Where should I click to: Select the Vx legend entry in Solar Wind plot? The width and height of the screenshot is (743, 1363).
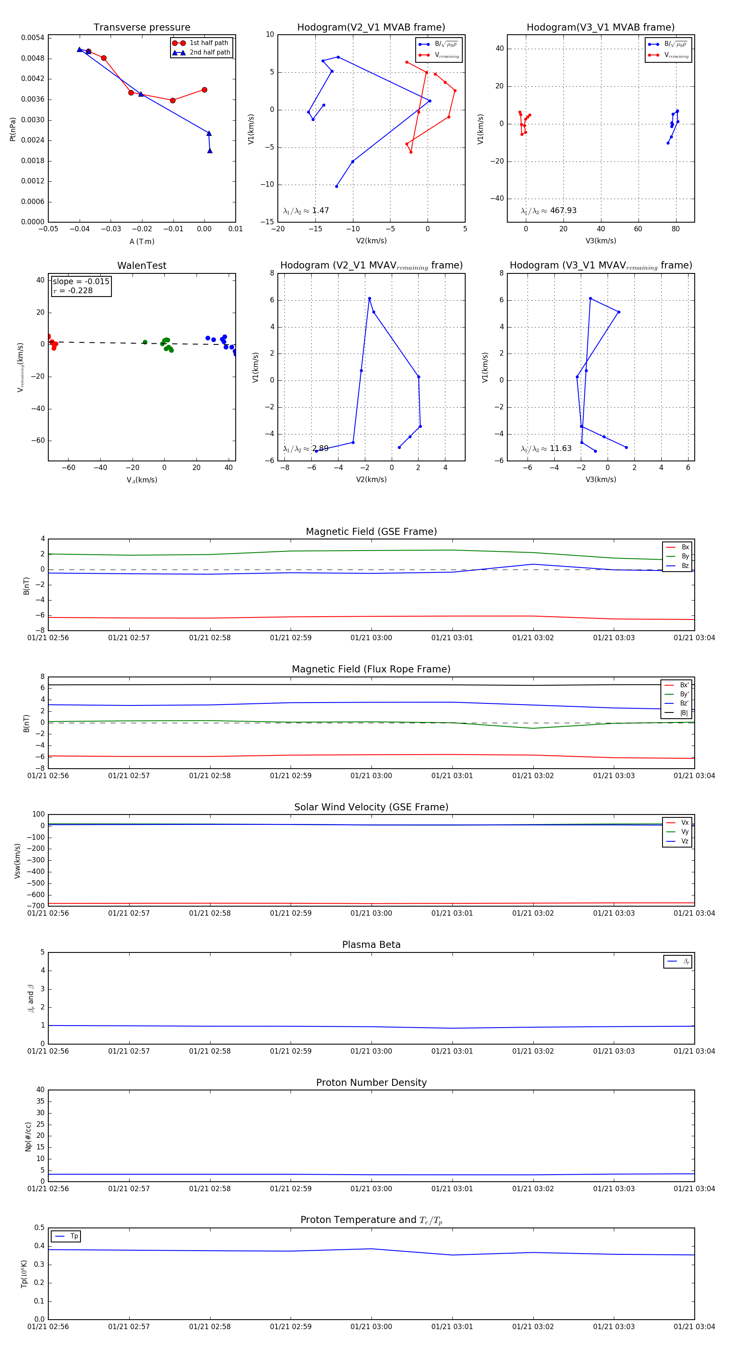coord(677,823)
